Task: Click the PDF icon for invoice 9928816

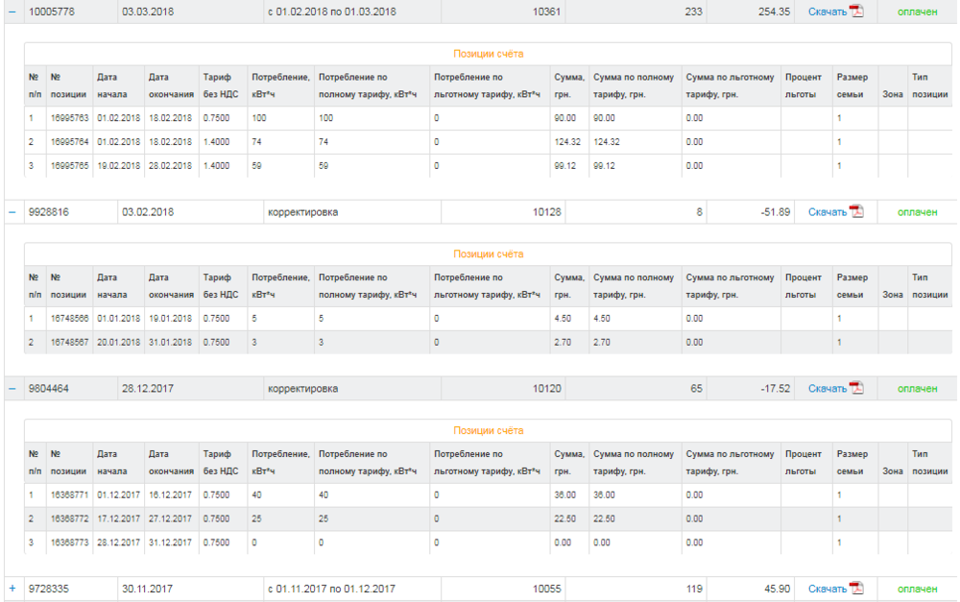Action: pos(856,212)
